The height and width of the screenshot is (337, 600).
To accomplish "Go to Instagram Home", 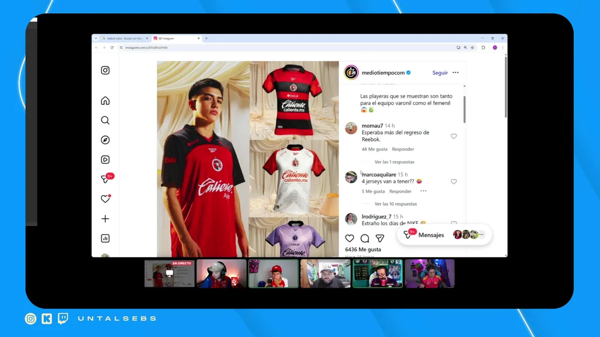I will coord(105,101).
